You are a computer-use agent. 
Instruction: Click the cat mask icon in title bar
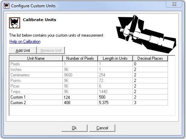pyautogui.click(x=6, y=6)
